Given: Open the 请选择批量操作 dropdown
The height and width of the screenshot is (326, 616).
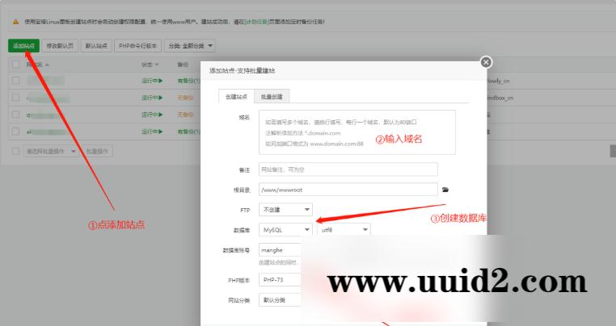Looking at the screenshot, I should tap(50, 151).
